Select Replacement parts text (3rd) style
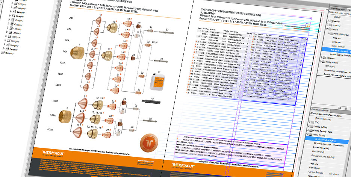This screenshot has width=351, height=177. pyautogui.click(x=323, y=156)
